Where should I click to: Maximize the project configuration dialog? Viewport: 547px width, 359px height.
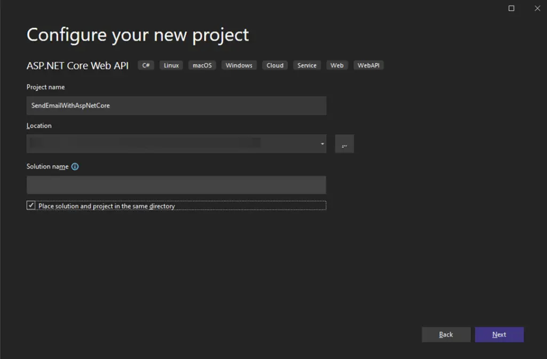coord(511,8)
